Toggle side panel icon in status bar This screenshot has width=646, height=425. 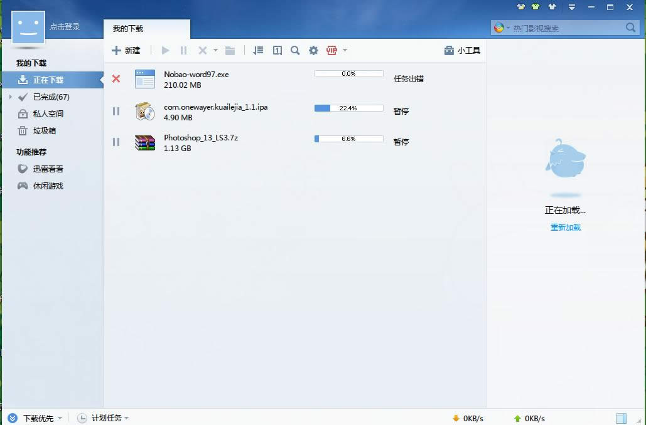point(621,418)
